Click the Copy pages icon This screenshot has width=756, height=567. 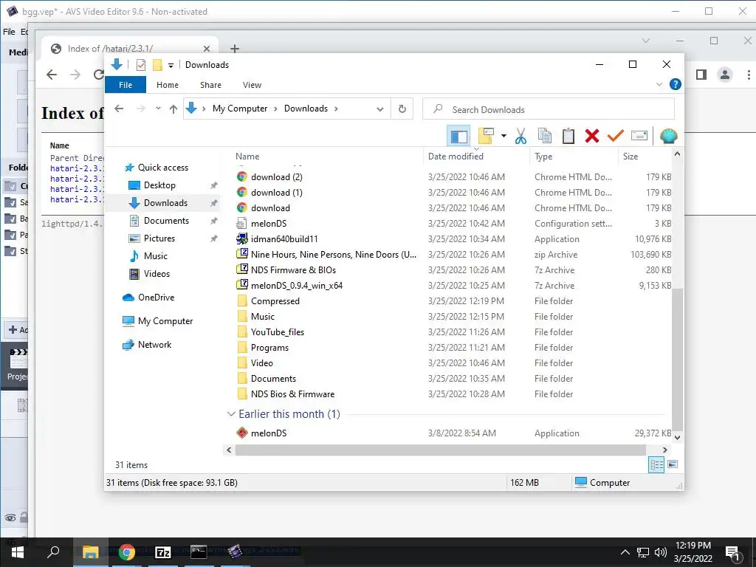point(544,136)
